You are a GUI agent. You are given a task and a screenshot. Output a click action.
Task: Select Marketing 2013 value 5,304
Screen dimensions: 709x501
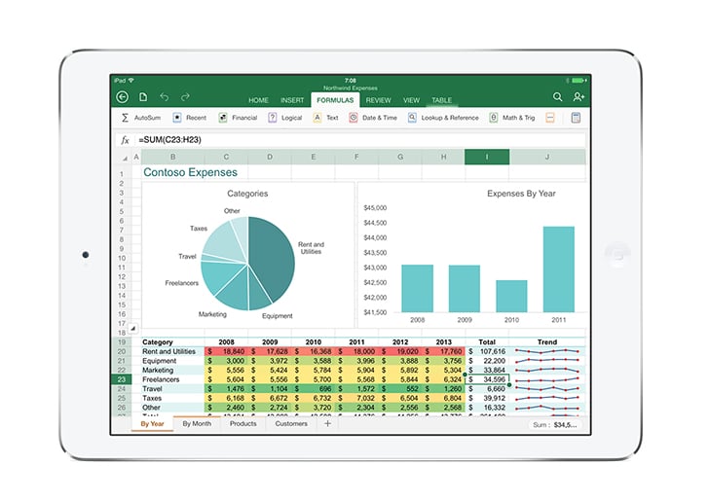tap(443, 370)
